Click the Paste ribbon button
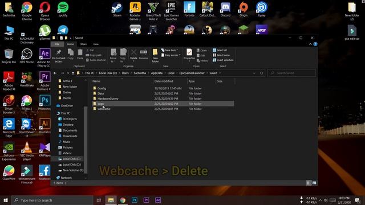Image resolution: width=365 pixels, height=205 pixels. click(80, 54)
